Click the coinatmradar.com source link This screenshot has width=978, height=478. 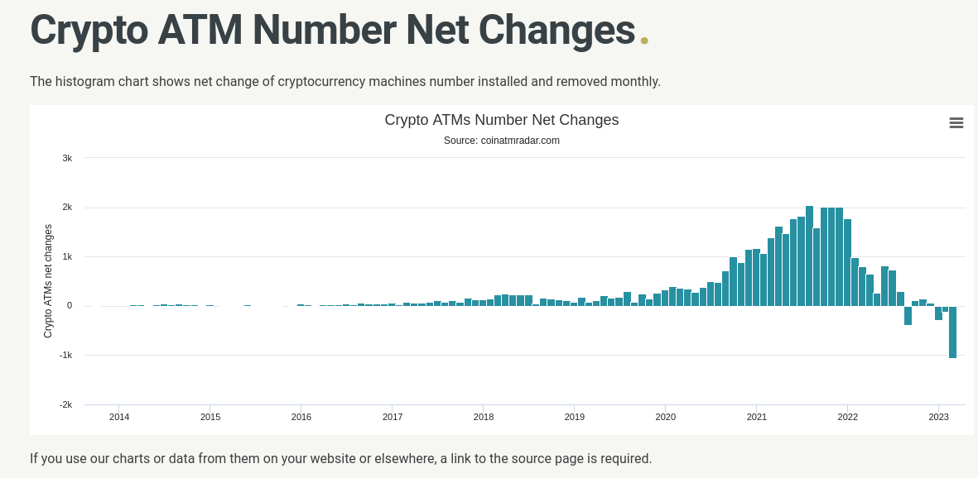520,141
